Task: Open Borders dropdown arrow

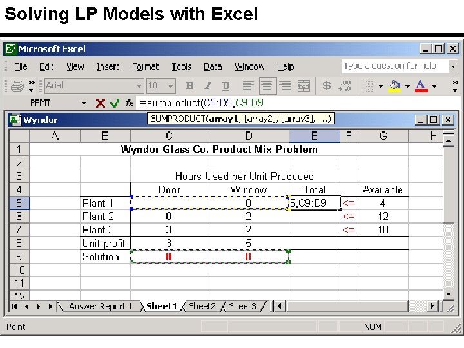Action: tap(381, 86)
